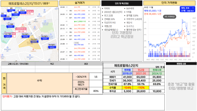
Task: Click the VS 가격비교 button
Action: (170, 17)
